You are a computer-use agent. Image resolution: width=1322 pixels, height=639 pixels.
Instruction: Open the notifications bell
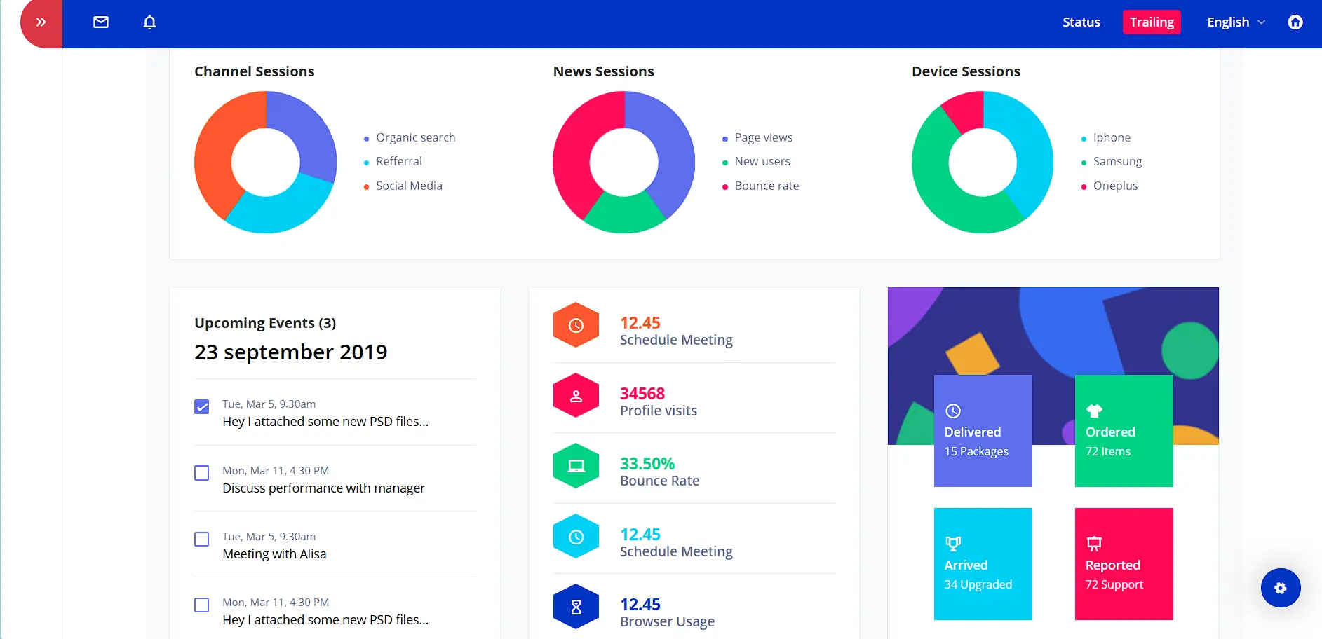[149, 22]
